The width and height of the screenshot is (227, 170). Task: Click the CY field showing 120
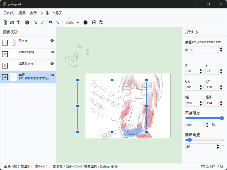pos(212,87)
